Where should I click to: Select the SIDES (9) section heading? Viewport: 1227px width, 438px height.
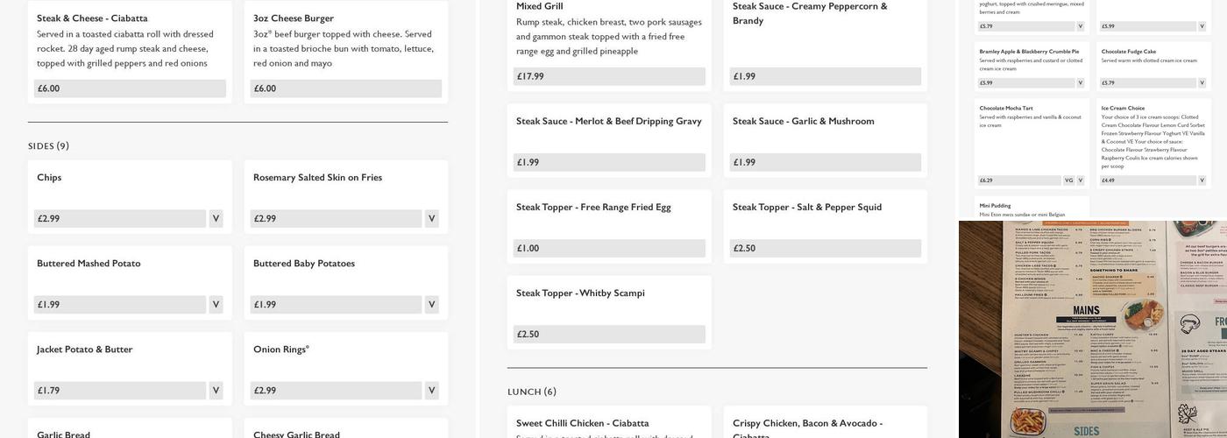tap(48, 146)
